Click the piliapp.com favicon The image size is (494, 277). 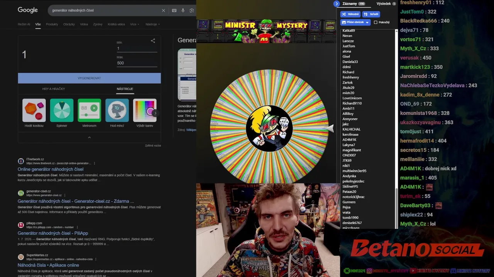pyautogui.click(x=21, y=225)
